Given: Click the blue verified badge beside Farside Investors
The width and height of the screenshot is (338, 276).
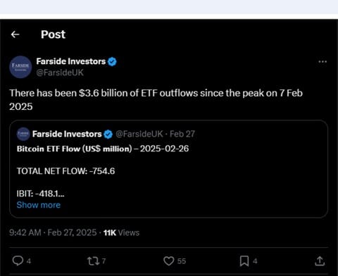Looking at the screenshot, I should [112, 62].
